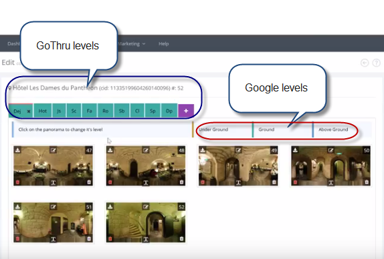Open the Marketing dropdown menu

pyautogui.click(x=132, y=44)
